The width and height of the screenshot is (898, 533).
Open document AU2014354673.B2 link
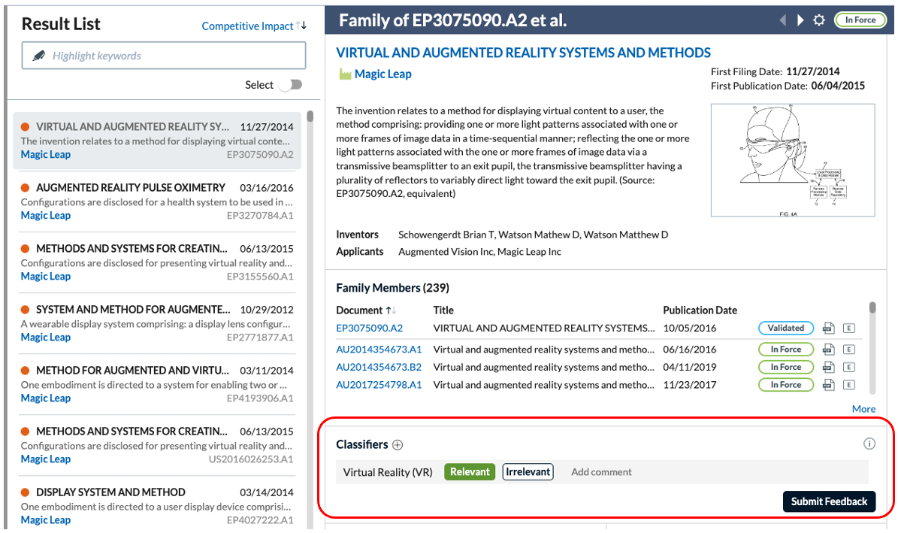click(379, 368)
